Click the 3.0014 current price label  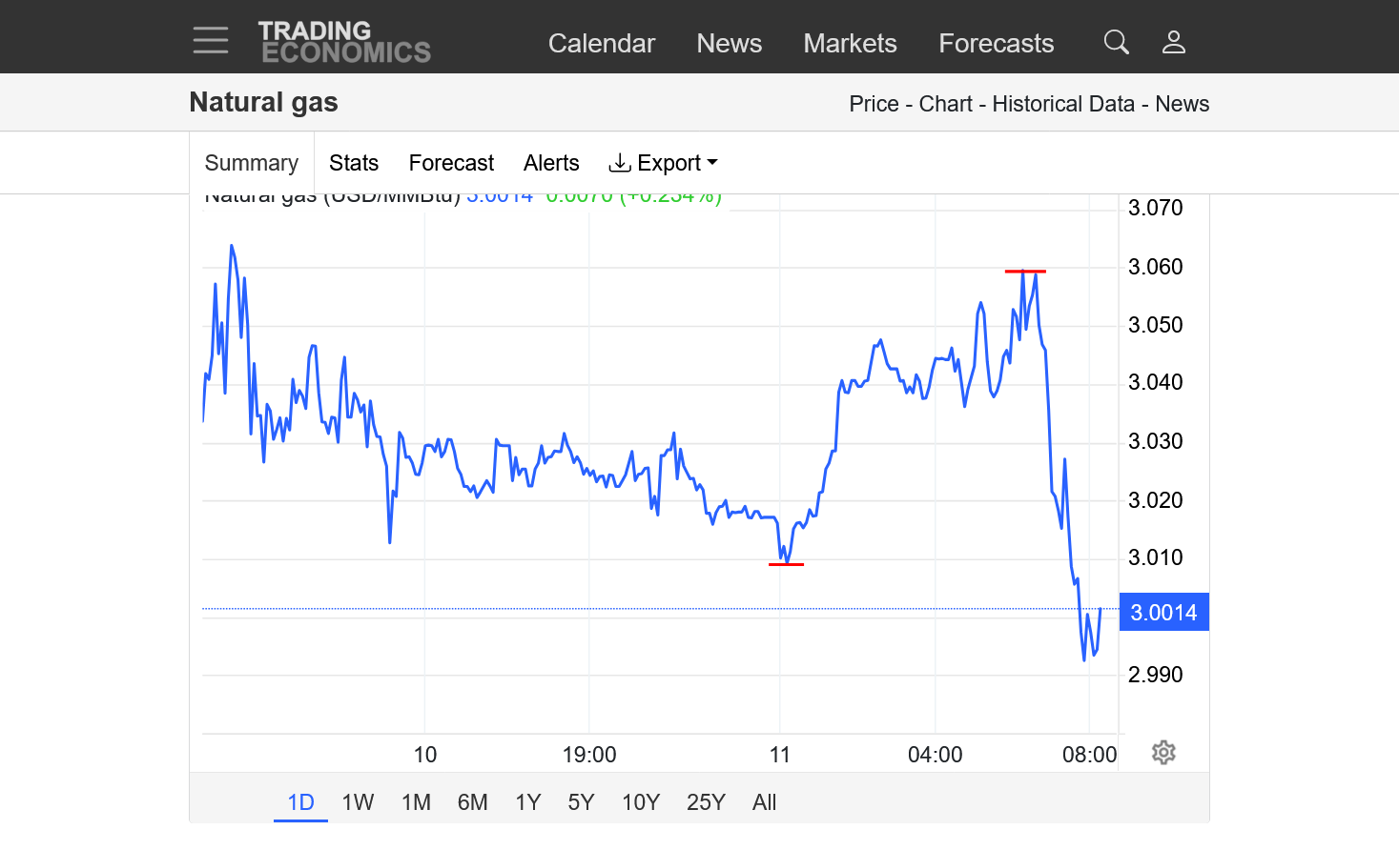pyautogui.click(x=1163, y=613)
